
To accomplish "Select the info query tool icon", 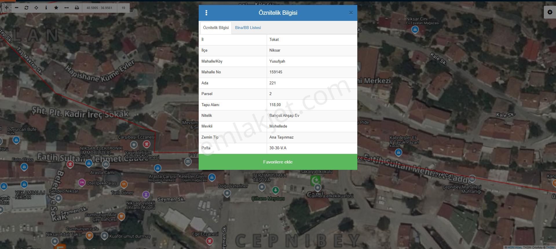I will click(46, 8).
